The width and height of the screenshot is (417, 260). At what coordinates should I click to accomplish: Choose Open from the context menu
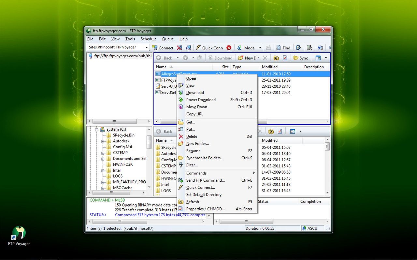217,78
